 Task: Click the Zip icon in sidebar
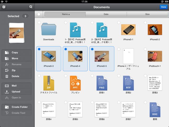[7, 70]
